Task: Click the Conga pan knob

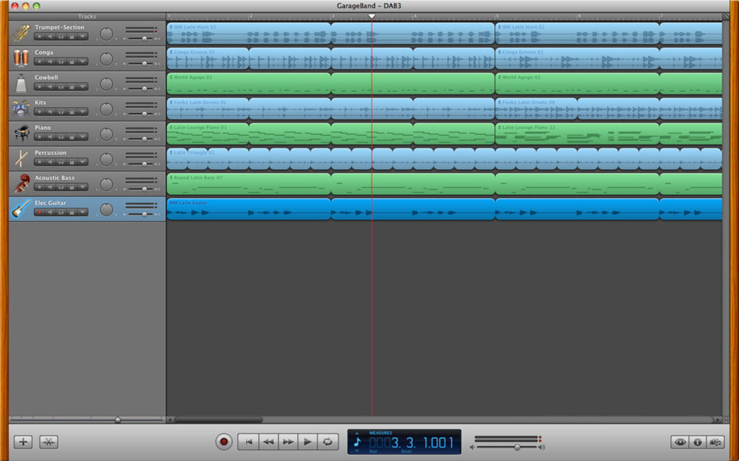Action: (x=107, y=59)
